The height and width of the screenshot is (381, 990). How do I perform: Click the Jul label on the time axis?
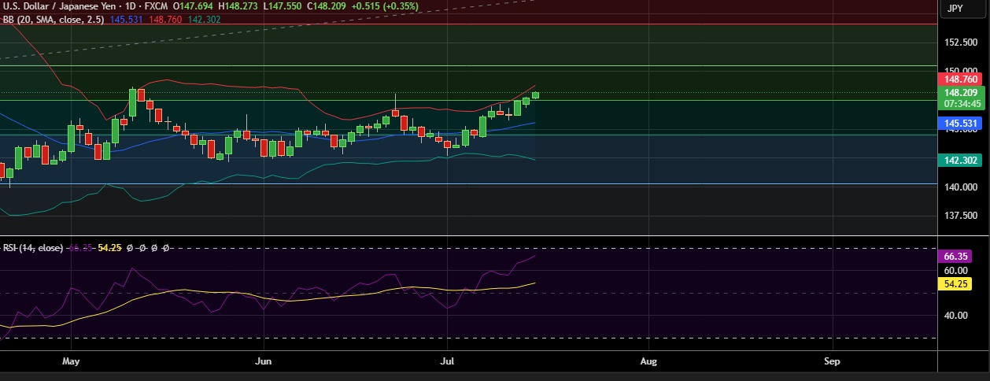pyautogui.click(x=447, y=361)
